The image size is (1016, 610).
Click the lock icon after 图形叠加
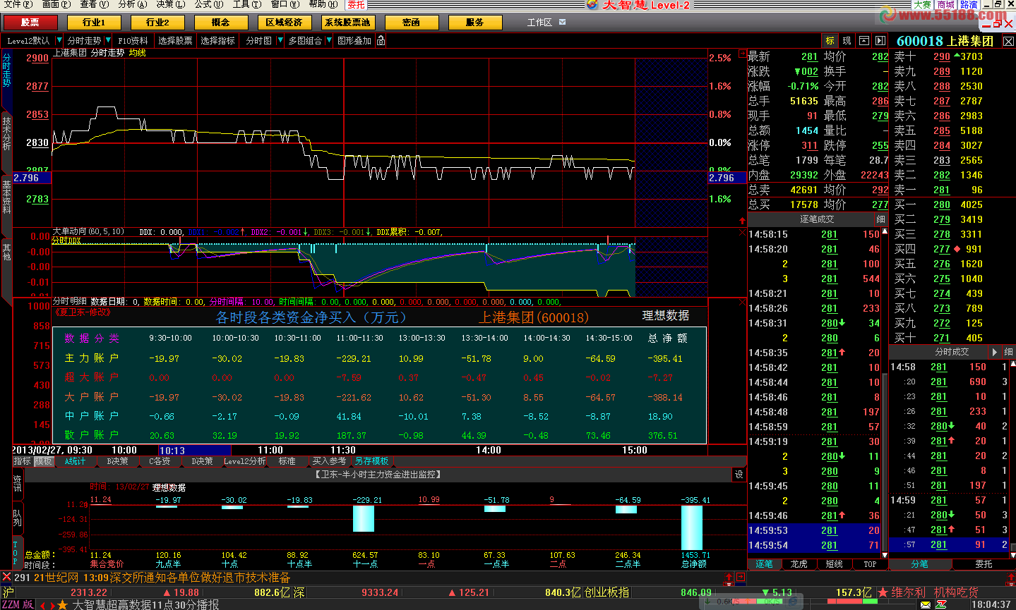click(x=381, y=41)
